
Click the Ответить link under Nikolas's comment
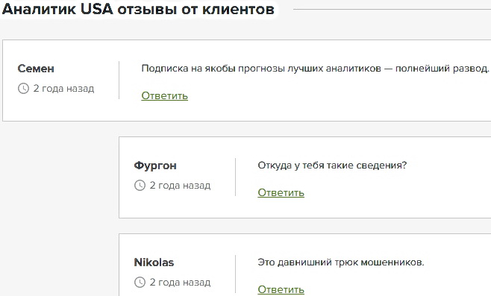(281, 289)
